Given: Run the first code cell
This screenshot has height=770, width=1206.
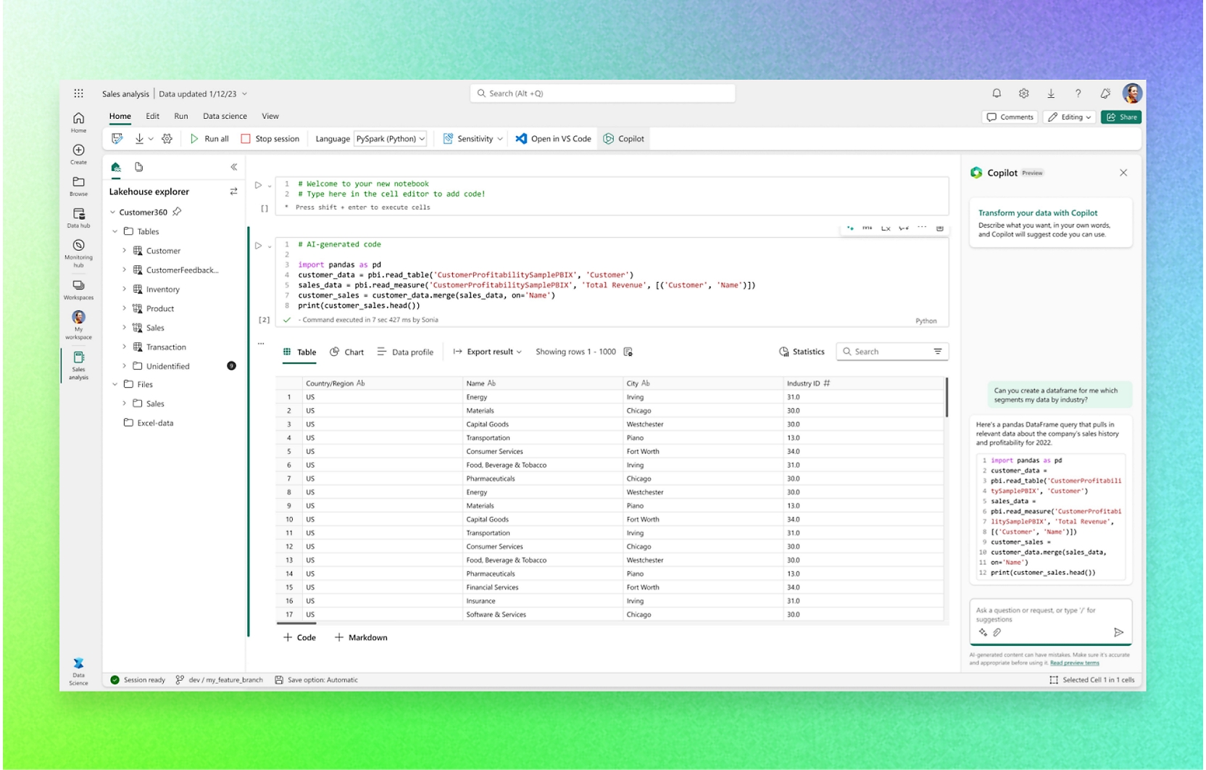Looking at the screenshot, I should pos(258,185).
